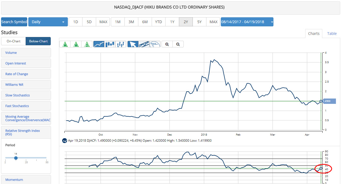The image size is (341, 184).
Task: Choose the YTD time range
Action: point(159,22)
